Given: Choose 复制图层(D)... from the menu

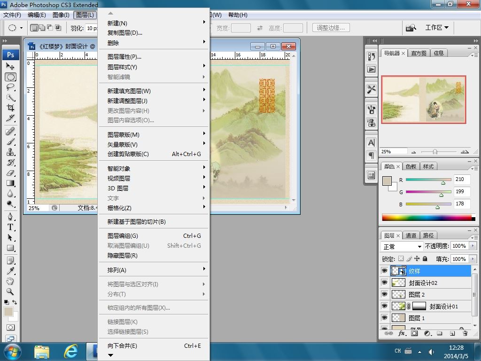Looking at the screenshot, I should [x=154, y=33].
